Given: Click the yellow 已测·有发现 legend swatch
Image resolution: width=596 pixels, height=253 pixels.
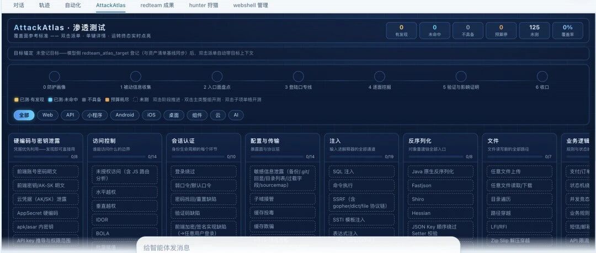Looking at the screenshot, I should pos(16,100).
